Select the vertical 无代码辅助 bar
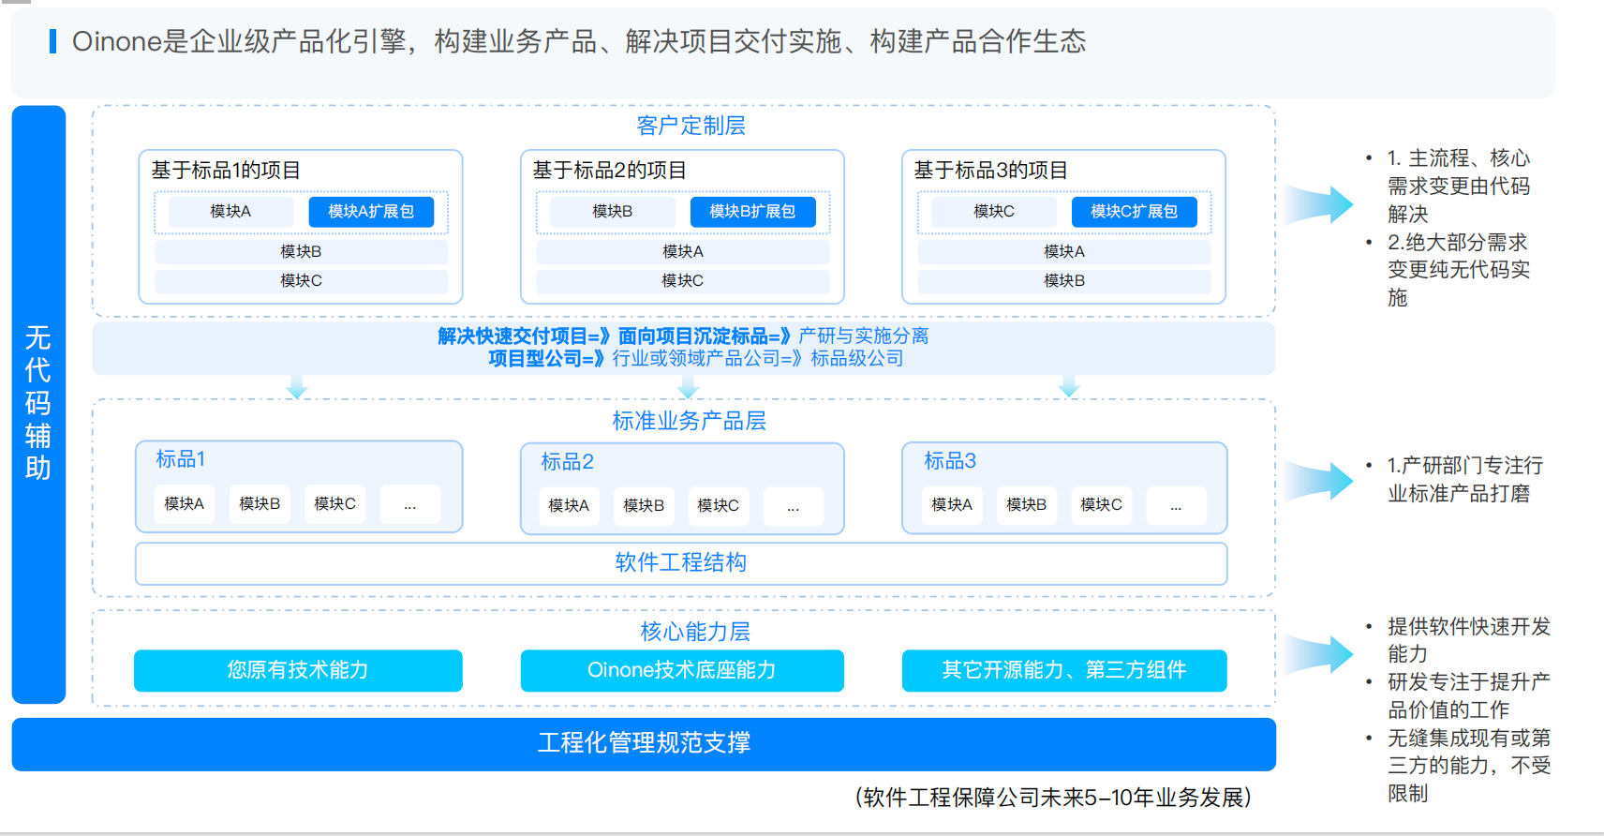Viewport: 1604px width, 836px height. (38, 404)
